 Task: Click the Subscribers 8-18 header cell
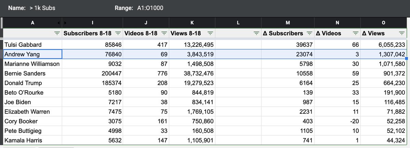coord(93,33)
